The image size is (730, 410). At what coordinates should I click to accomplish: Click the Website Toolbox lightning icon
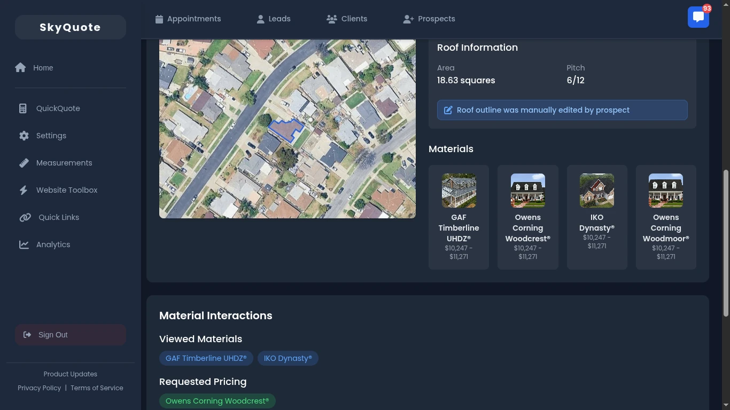[24, 190]
